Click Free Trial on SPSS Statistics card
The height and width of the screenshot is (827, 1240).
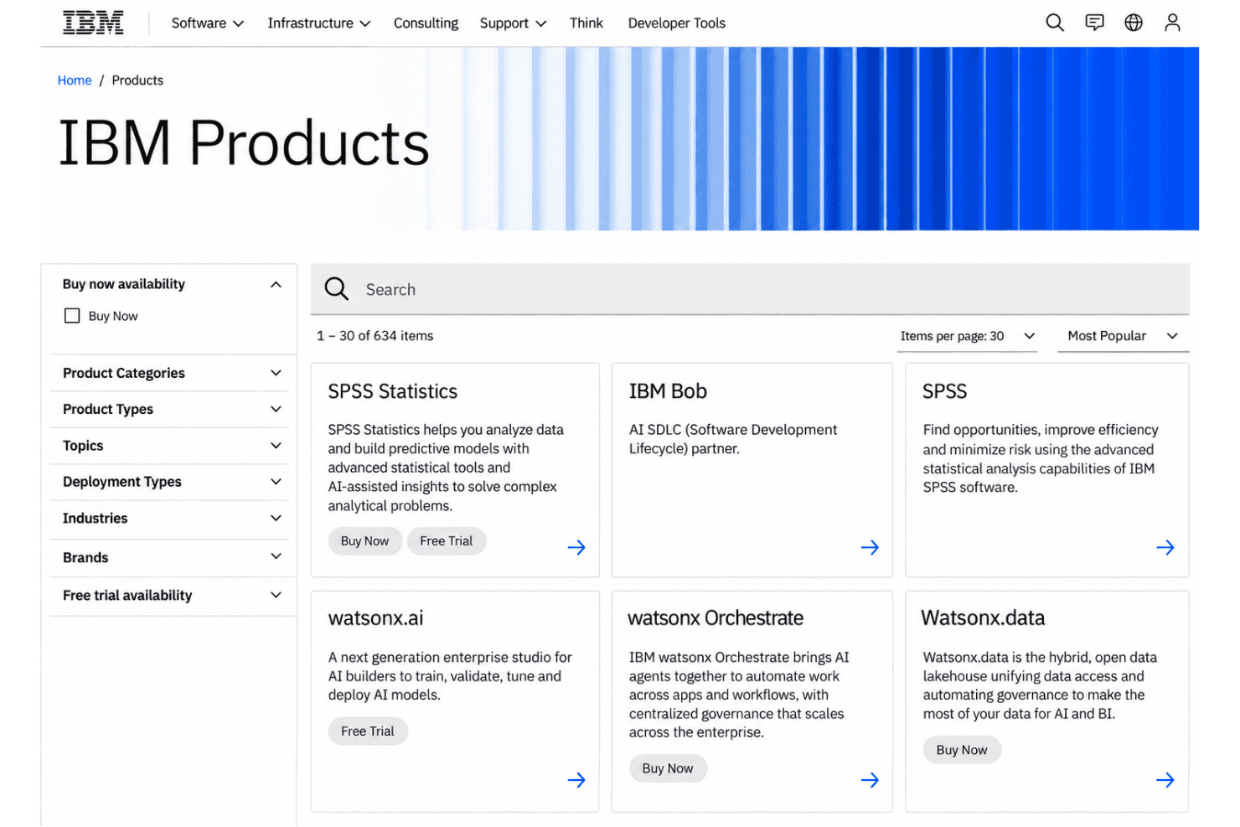(447, 541)
